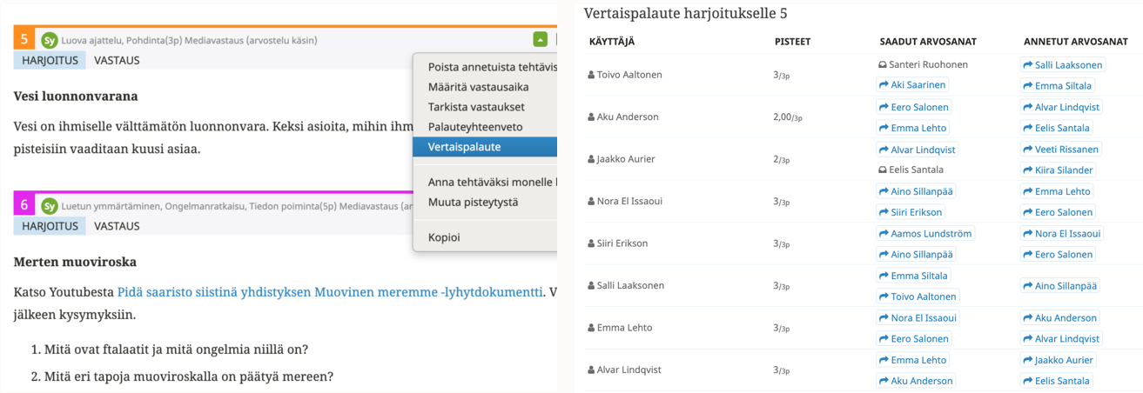Image resolution: width=1143 pixels, height=393 pixels.
Task: Click the inbox icon beside Santeri Ruohonen
Action: 883,64
